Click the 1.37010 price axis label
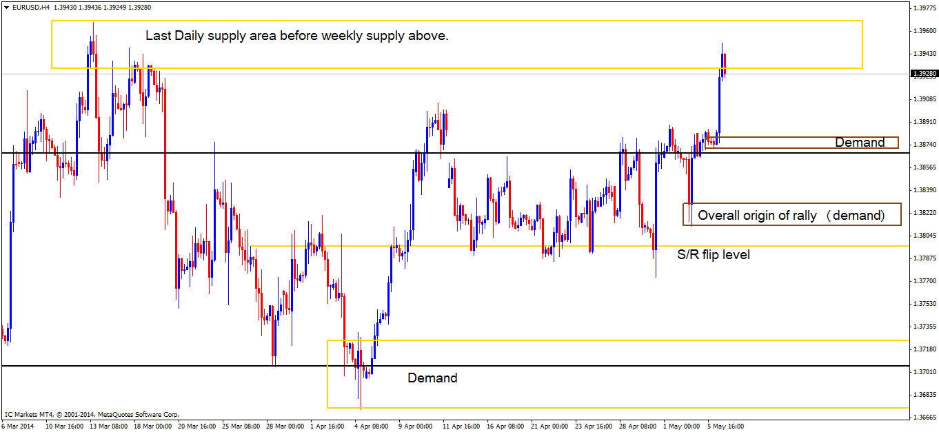939x432 pixels. pyautogui.click(x=925, y=372)
